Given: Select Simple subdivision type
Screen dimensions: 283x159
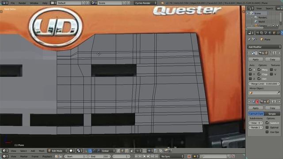Looking at the screenshot, I should [x=272, y=114].
